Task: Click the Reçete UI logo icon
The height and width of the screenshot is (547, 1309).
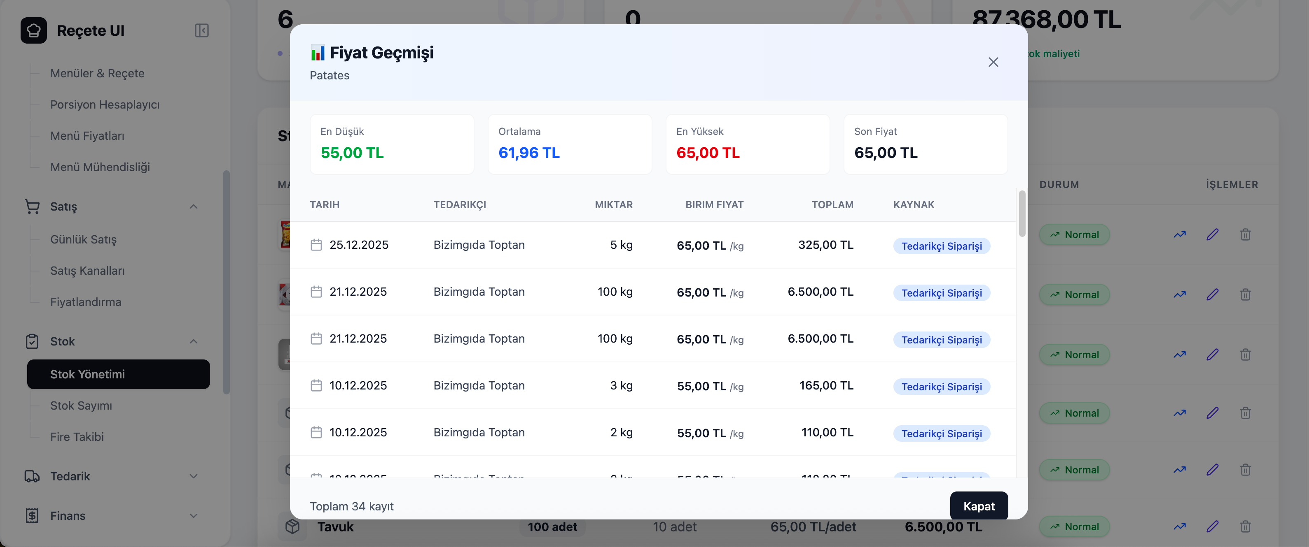Action: point(33,30)
